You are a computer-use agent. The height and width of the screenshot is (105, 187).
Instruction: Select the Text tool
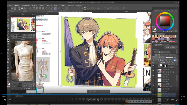coord(8,74)
